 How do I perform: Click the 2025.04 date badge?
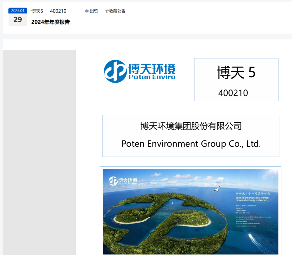pos(18,11)
